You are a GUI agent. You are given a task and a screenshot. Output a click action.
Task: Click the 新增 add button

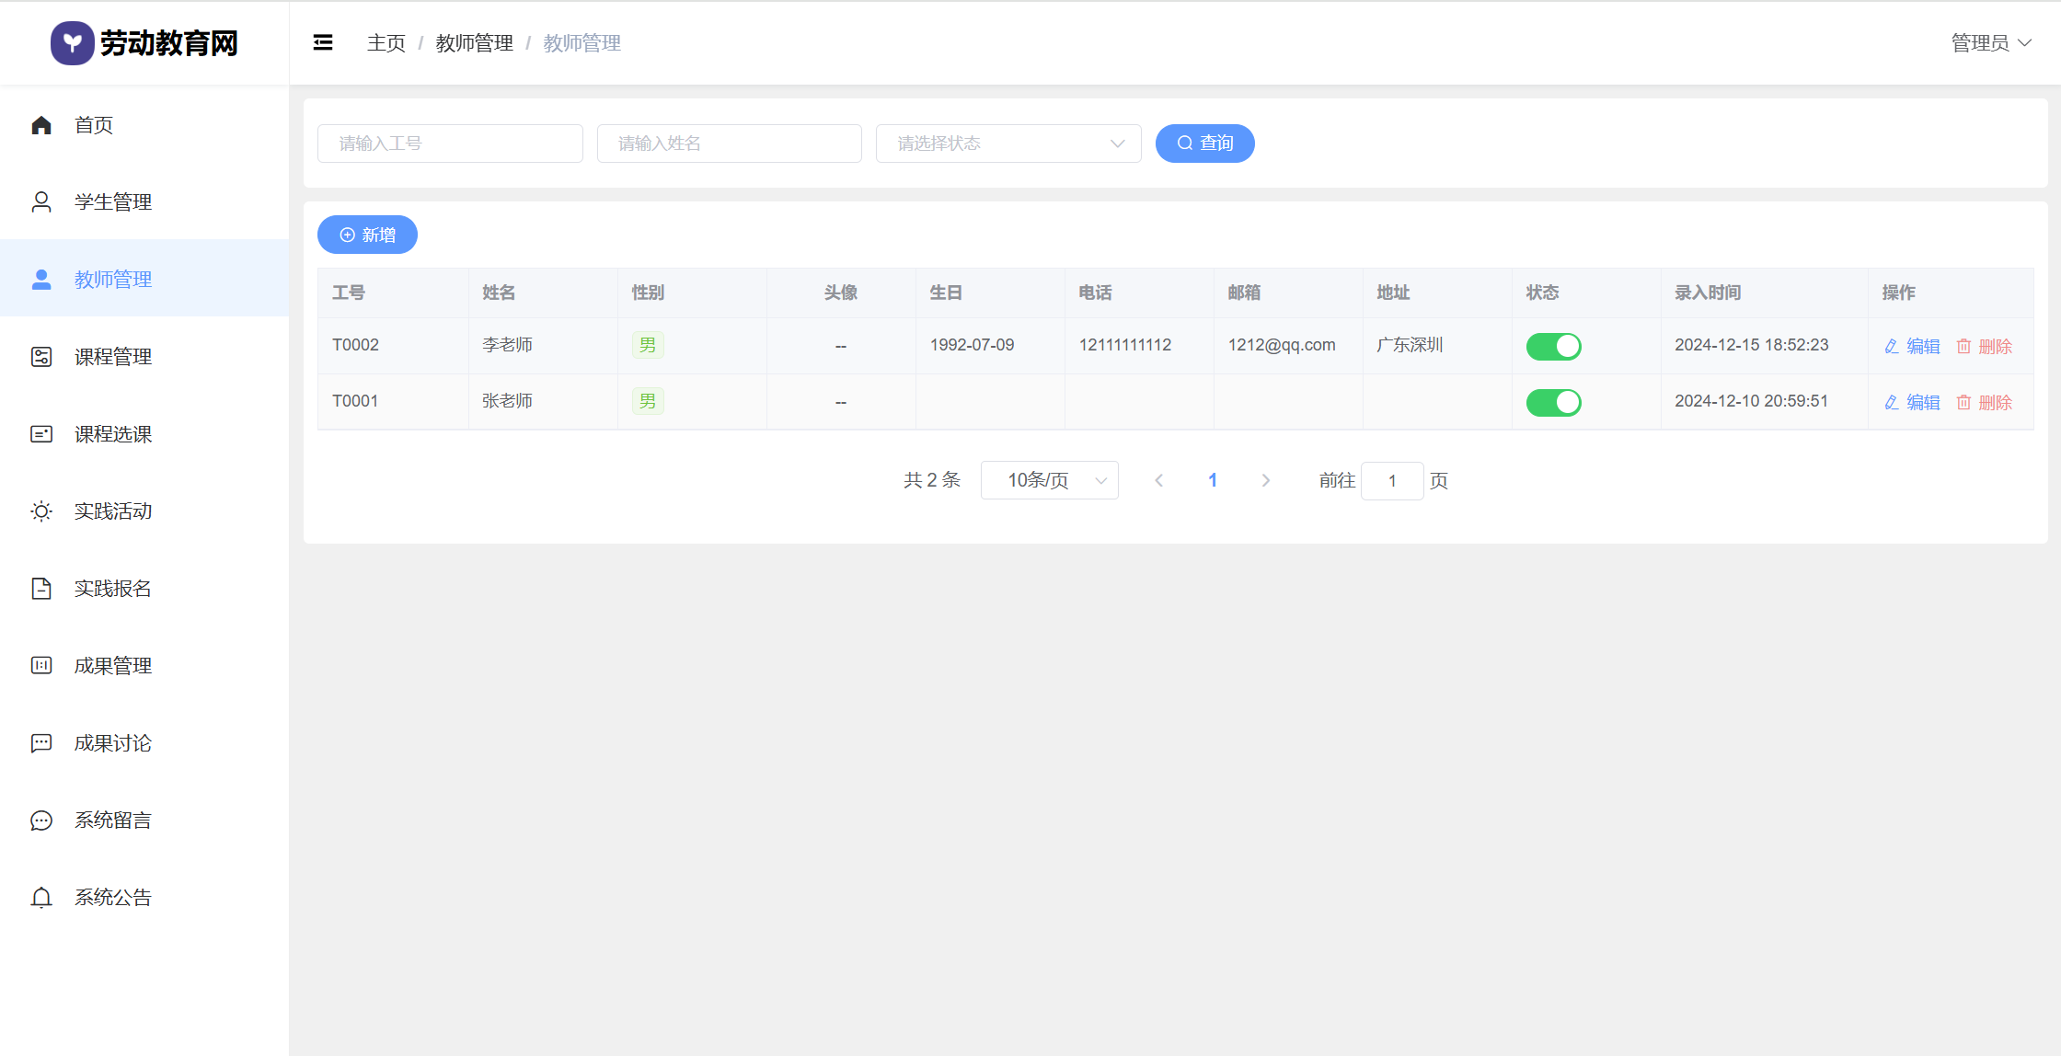coord(367,235)
